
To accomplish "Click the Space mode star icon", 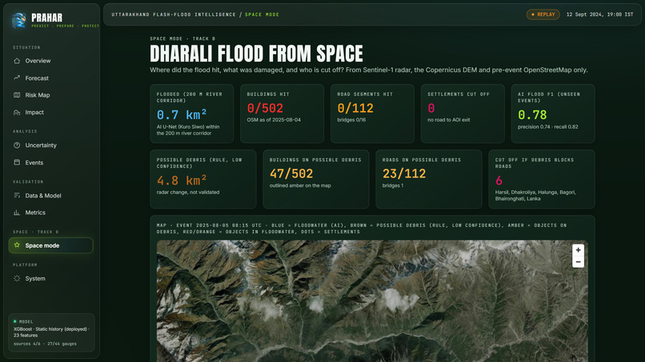I will click(17, 245).
